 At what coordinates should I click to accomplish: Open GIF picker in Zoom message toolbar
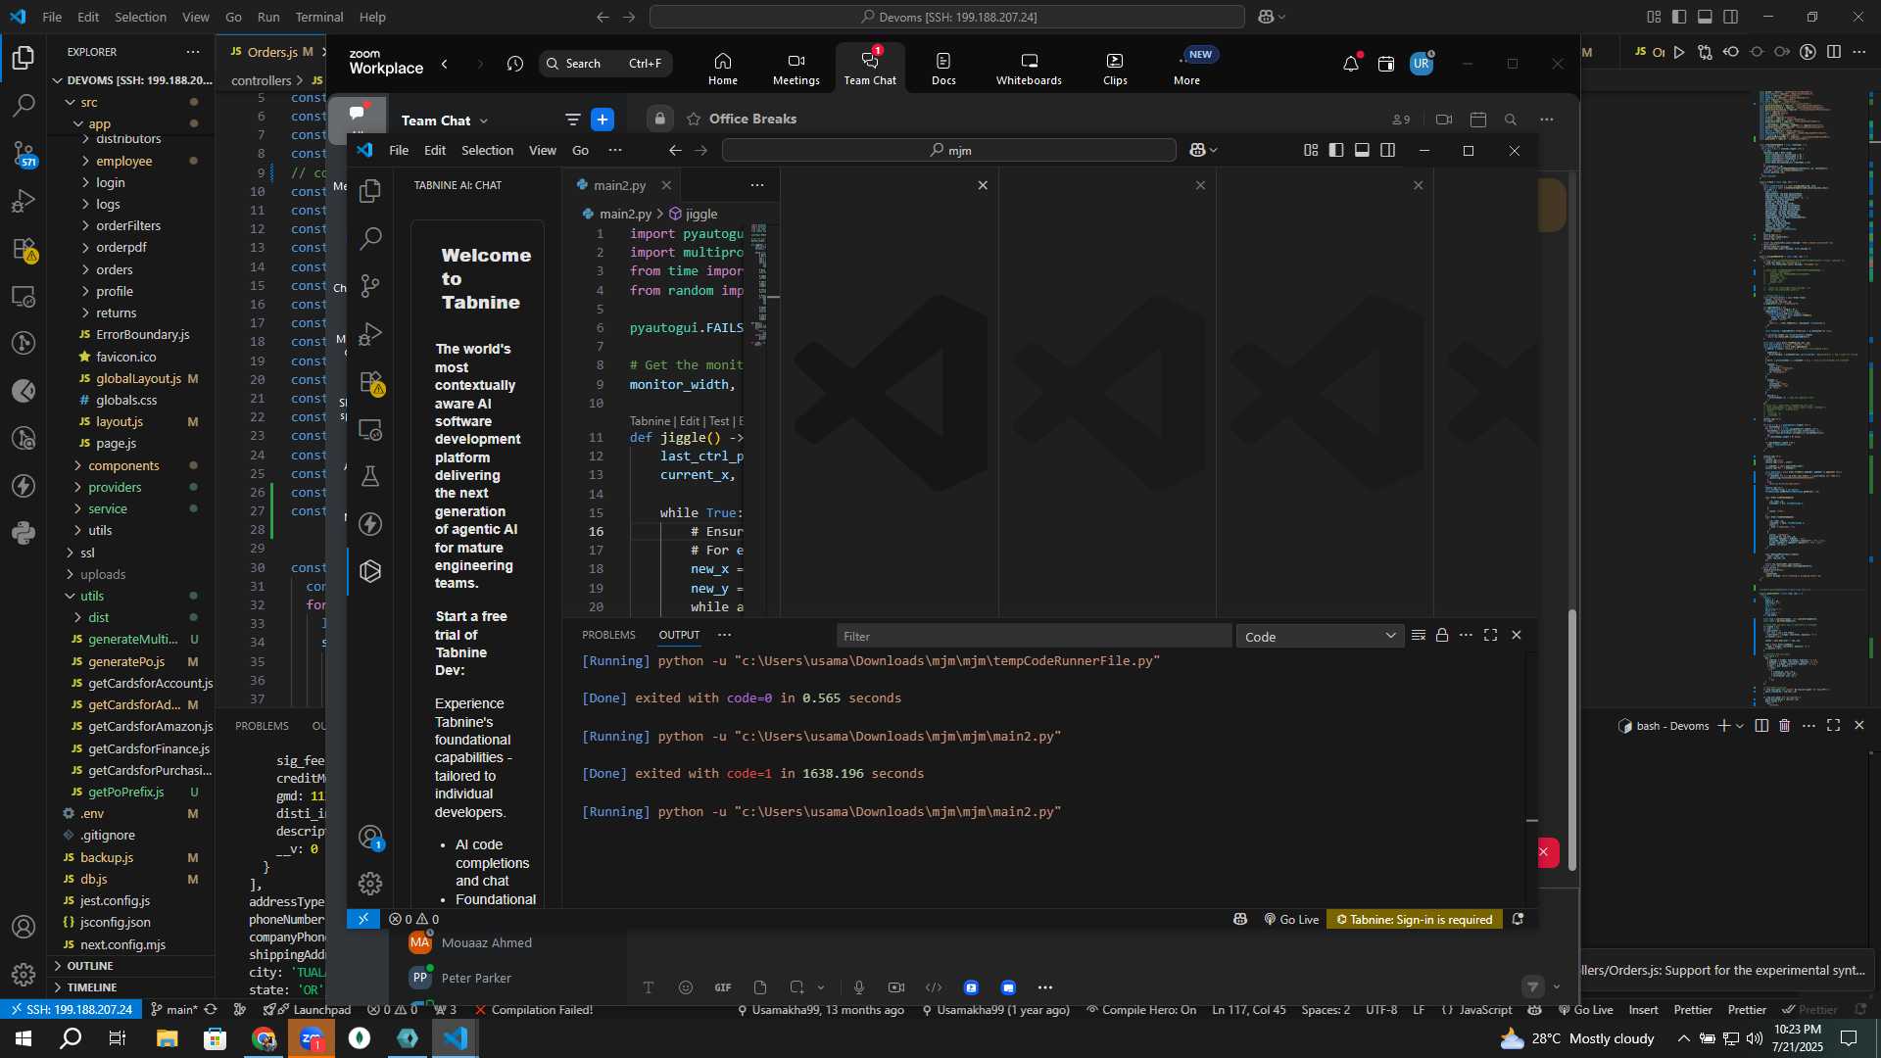pyautogui.click(x=723, y=987)
